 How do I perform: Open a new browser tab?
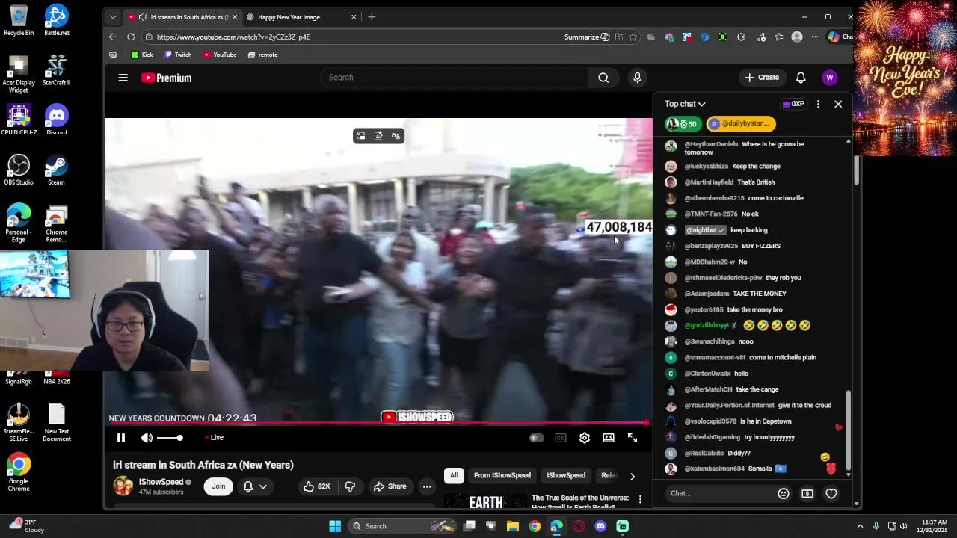coord(372,17)
